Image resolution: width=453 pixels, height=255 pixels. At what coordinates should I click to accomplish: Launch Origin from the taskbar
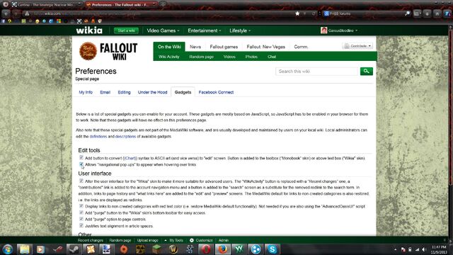pos(124,249)
